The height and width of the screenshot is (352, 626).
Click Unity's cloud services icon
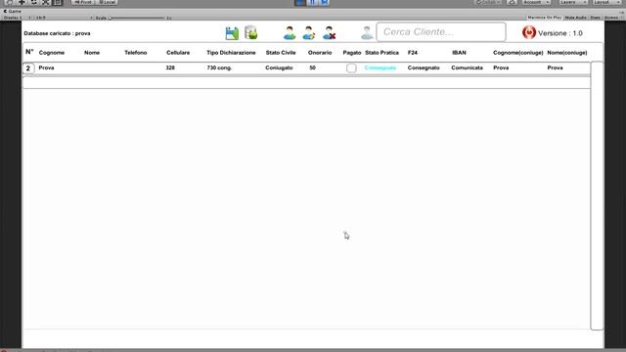(512, 2)
